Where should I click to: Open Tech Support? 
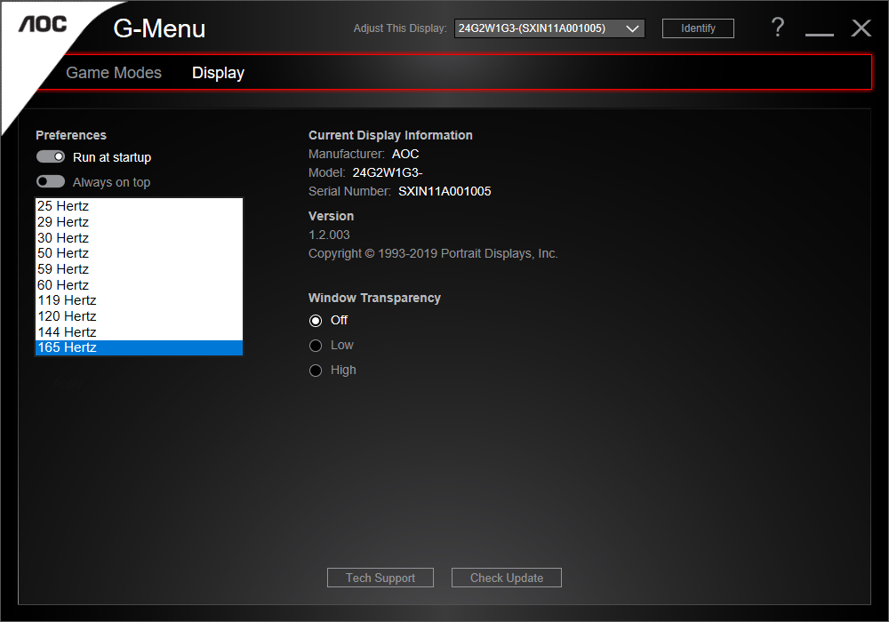point(380,578)
